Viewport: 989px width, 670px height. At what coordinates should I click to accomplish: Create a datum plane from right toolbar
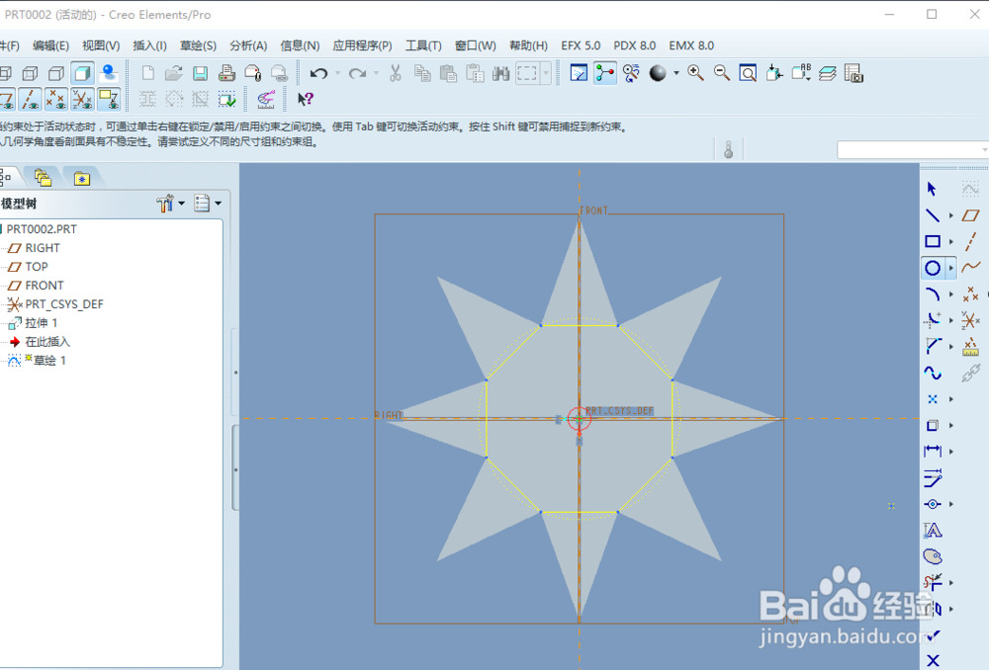(x=970, y=215)
